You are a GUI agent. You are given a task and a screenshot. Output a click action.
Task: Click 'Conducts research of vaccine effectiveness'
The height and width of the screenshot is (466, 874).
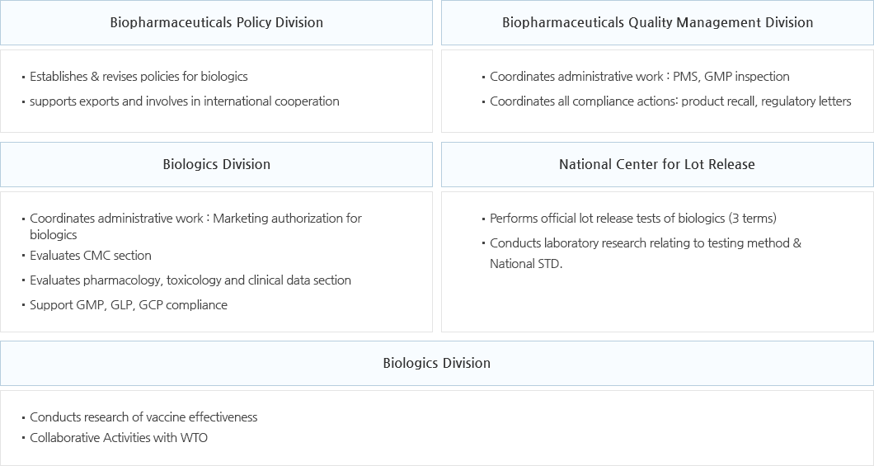[x=143, y=417]
